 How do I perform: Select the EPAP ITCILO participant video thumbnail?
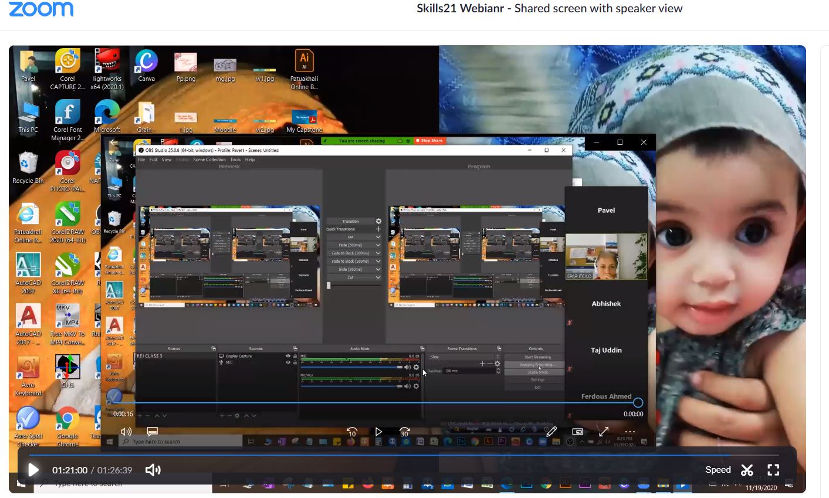point(606,256)
